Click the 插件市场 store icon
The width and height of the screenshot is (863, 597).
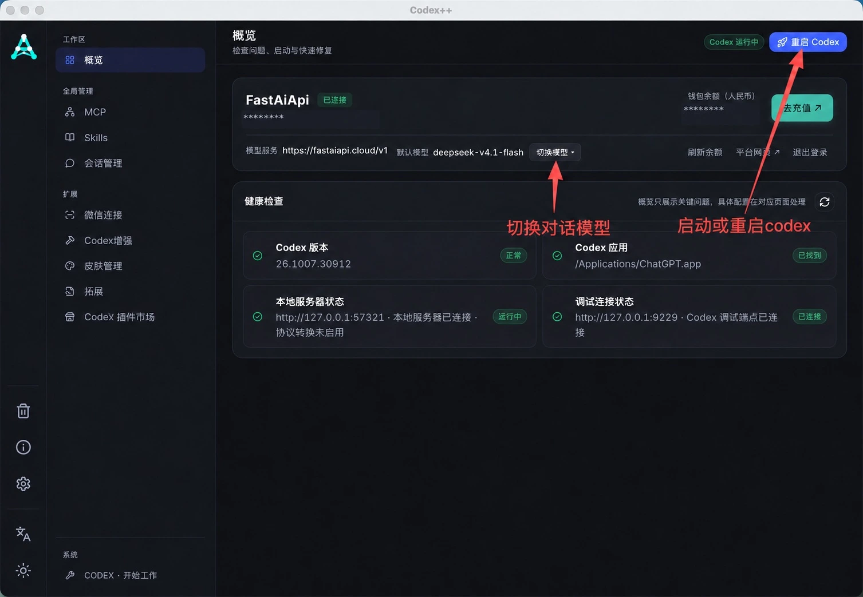pos(70,317)
